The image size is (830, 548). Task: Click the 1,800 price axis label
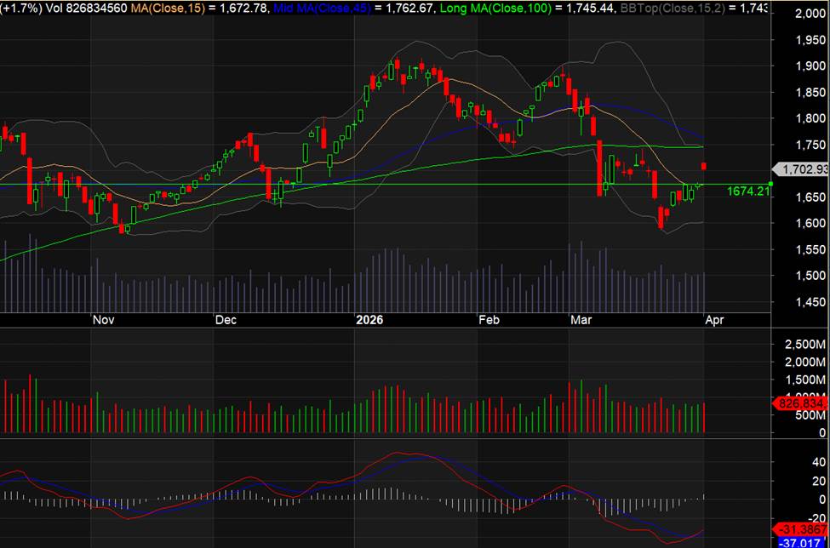pos(810,118)
